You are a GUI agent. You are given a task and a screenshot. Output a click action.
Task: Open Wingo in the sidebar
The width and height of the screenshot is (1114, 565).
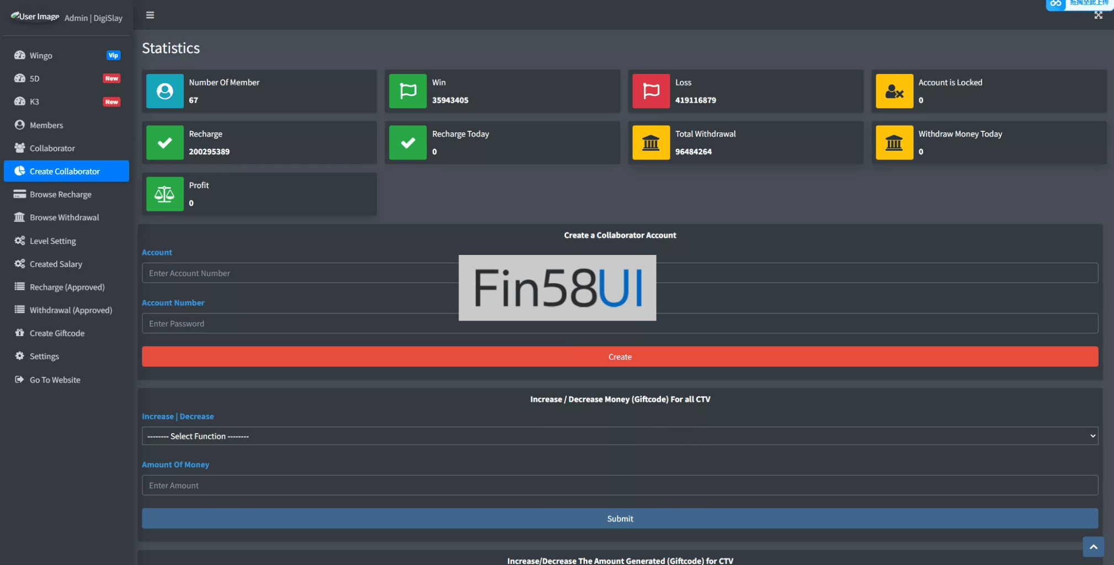point(41,56)
